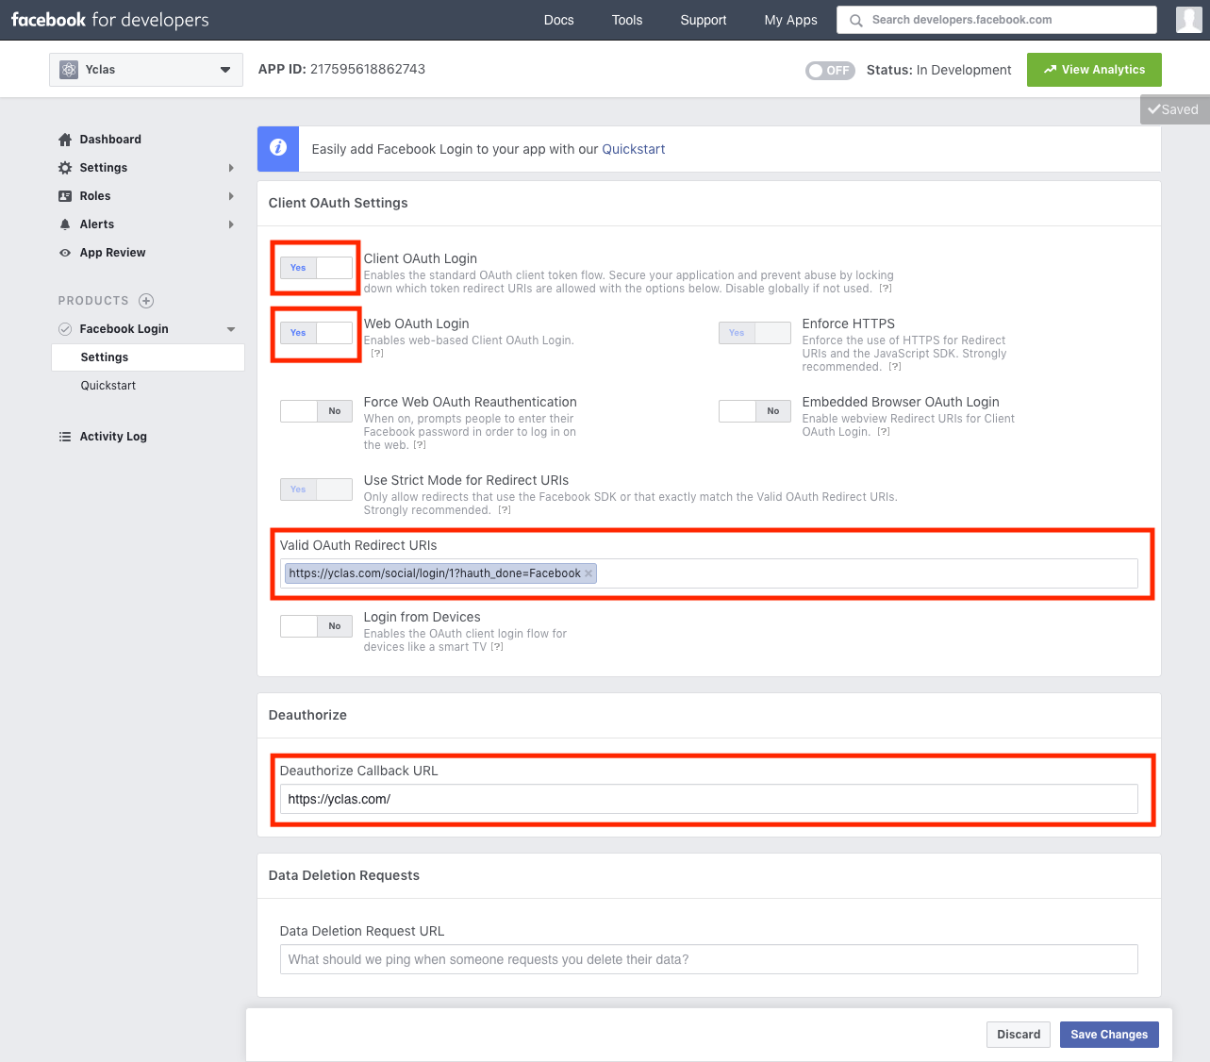
Task: Click the Roles ID card icon
Action: pos(65,196)
